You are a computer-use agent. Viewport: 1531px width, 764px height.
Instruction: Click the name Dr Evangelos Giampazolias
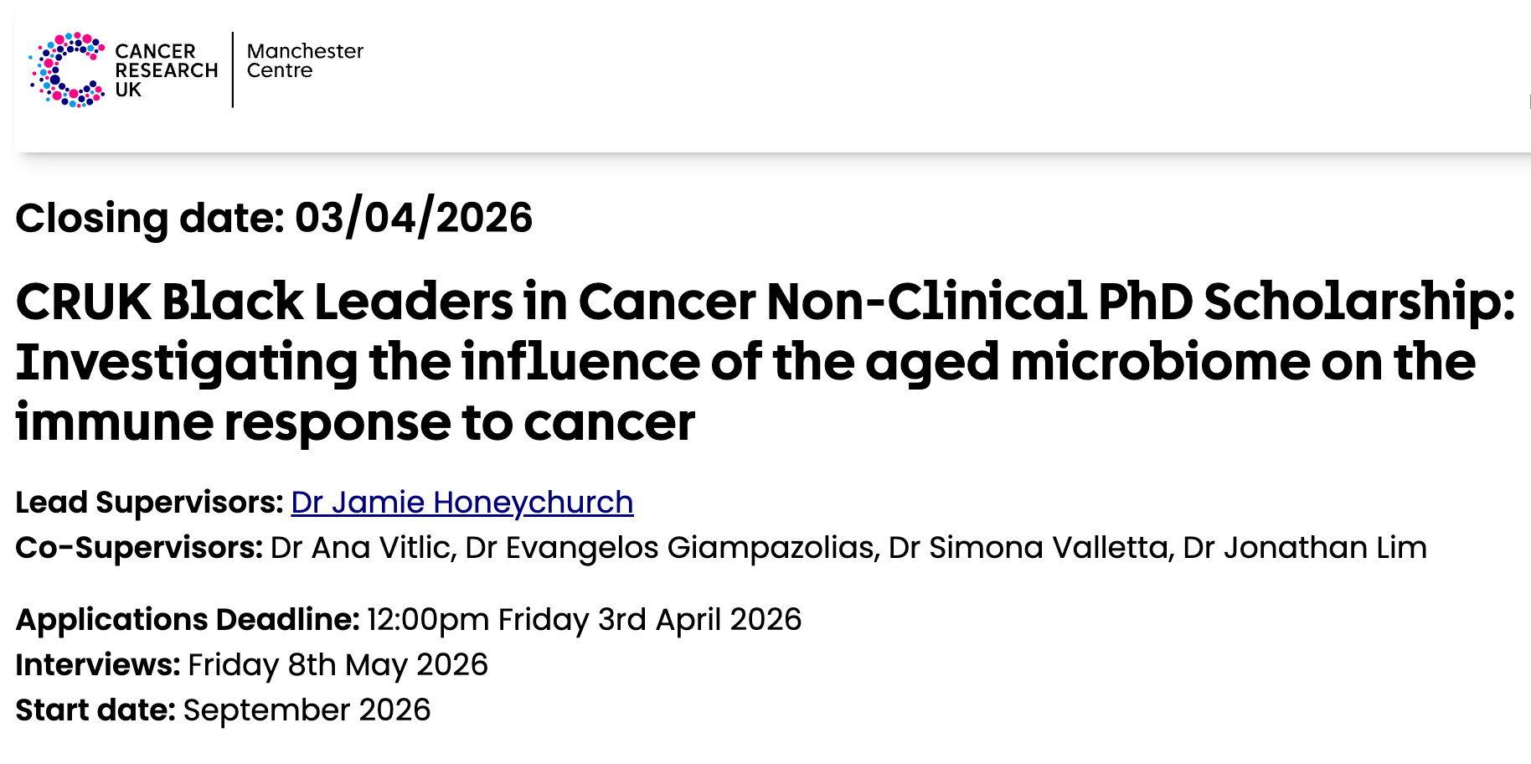[x=672, y=548]
